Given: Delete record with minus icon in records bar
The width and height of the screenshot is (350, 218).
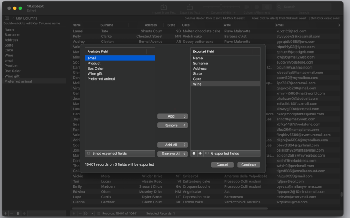Looking at the screenshot, I should point(80,213).
